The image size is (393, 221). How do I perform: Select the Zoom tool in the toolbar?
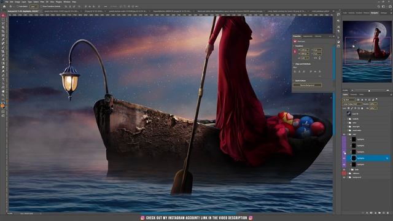(3, 96)
